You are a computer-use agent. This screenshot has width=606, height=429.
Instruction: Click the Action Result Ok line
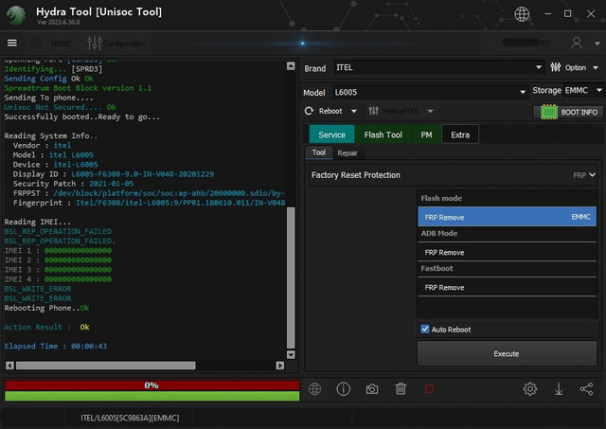46,327
